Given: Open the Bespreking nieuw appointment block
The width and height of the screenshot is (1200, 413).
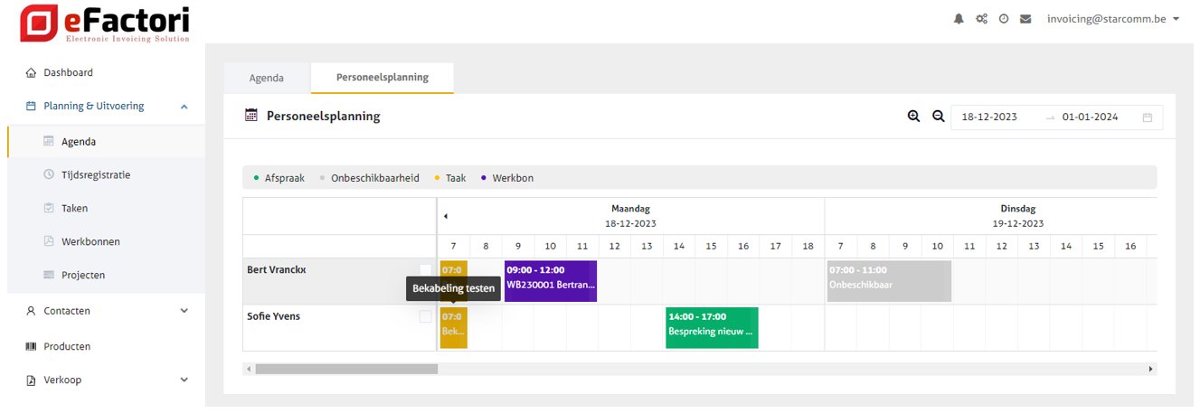Looking at the screenshot, I should coord(712,327).
